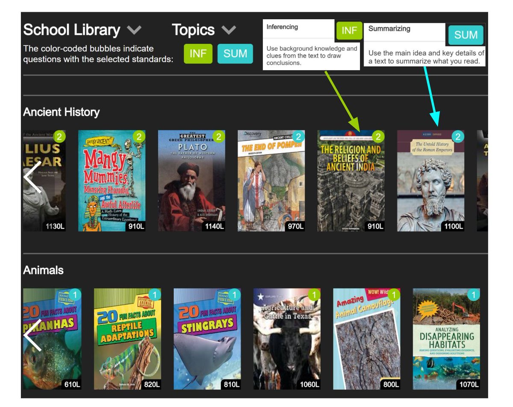Open 20 Fun Facts About Piranhas book
Viewport: 513px width, 407px height.
(x=52, y=339)
